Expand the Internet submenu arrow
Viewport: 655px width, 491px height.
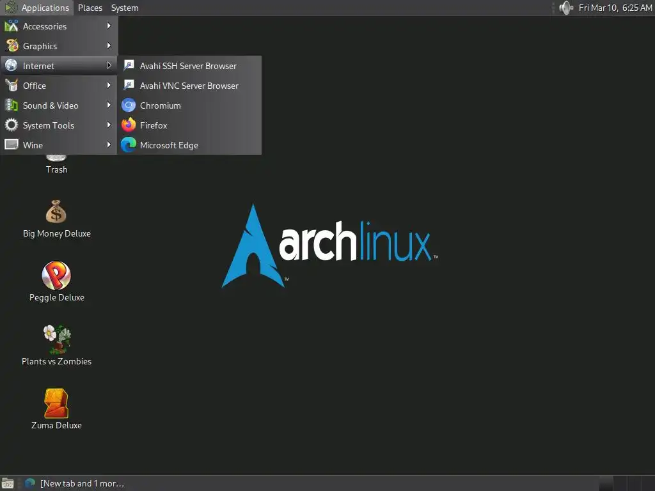click(x=109, y=66)
